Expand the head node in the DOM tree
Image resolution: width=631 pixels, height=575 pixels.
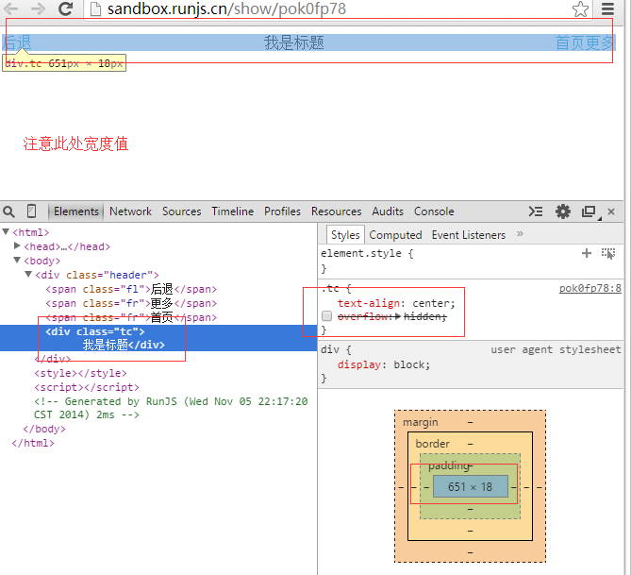(x=17, y=245)
